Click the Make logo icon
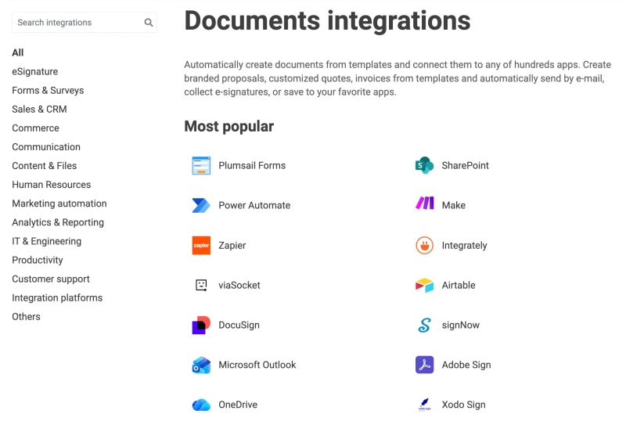Image resolution: width=626 pixels, height=425 pixels. coord(424,203)
